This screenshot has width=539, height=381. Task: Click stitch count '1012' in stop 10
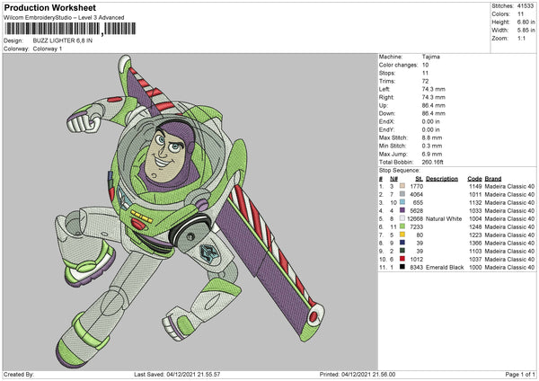[x=417, y=260]
